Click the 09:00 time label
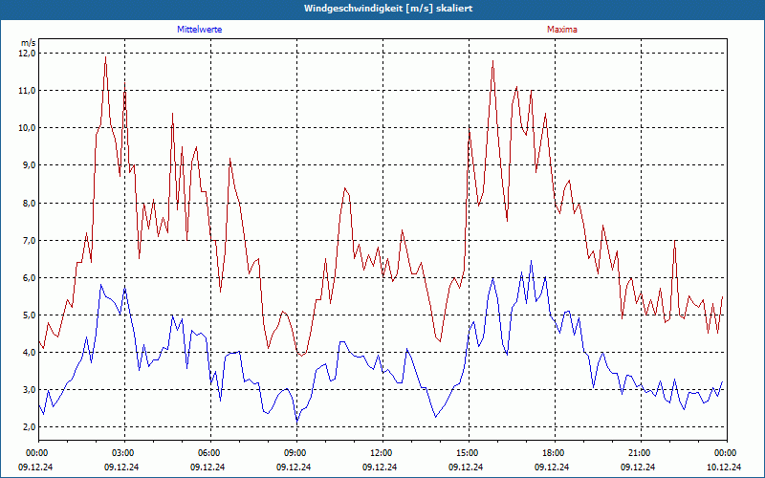765x478 pixels. click(x=295, y=453)
